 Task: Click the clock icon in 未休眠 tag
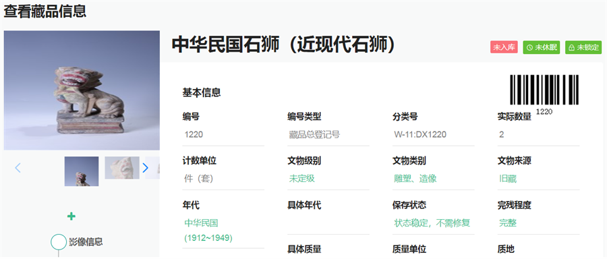(x=529, y=48)
